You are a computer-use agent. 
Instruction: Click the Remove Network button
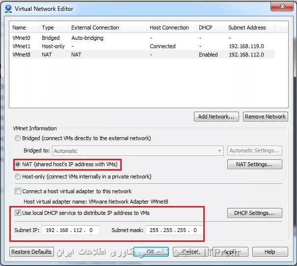(266, 117)
